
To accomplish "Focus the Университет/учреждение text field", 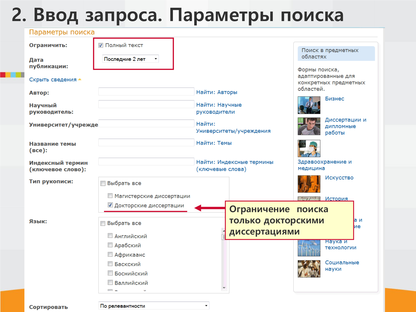I will coord(146,123).
